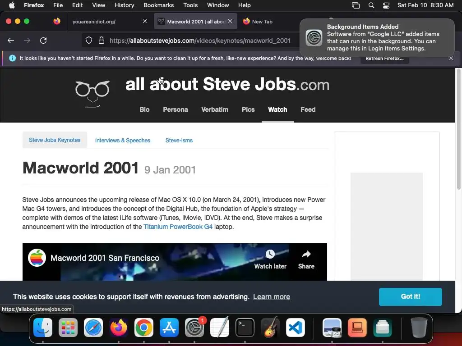Open the Verbatim section

[x=214, y=109]
